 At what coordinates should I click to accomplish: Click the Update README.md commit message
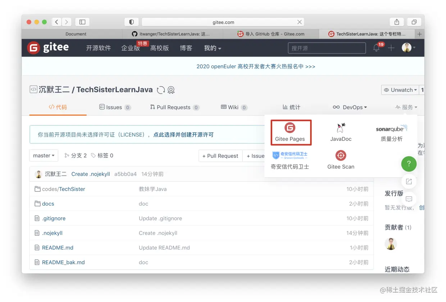click(x=164, y=248)
